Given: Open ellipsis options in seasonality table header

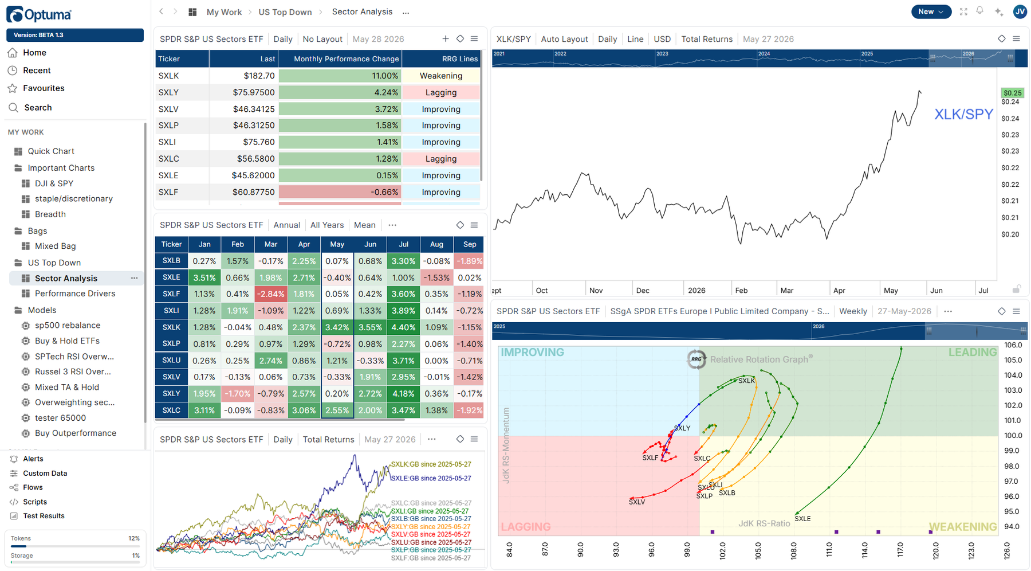Looking at the screenshot, I should point(392,225).
